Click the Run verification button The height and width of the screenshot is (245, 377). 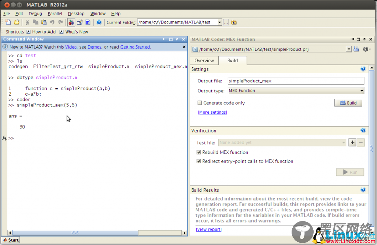click(x=350, y=172)
